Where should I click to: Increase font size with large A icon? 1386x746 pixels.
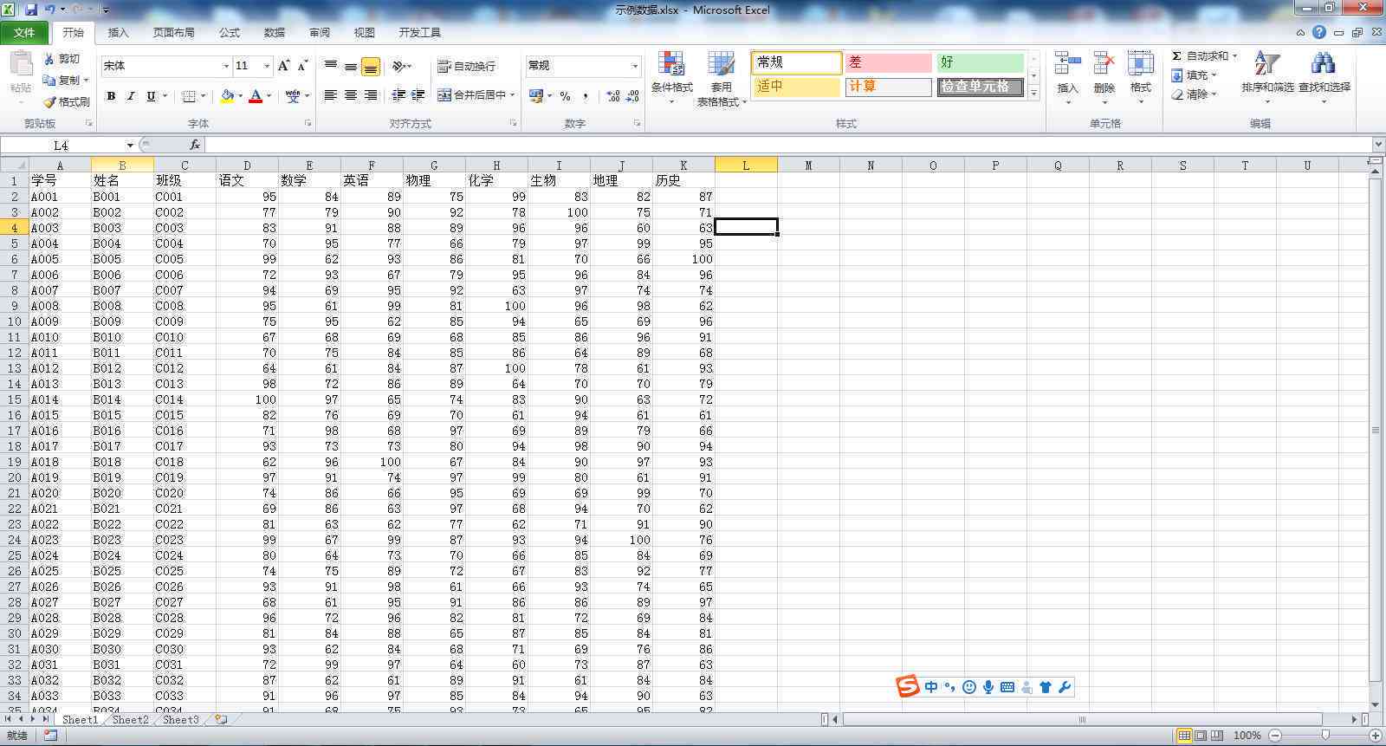click(284, 66)
